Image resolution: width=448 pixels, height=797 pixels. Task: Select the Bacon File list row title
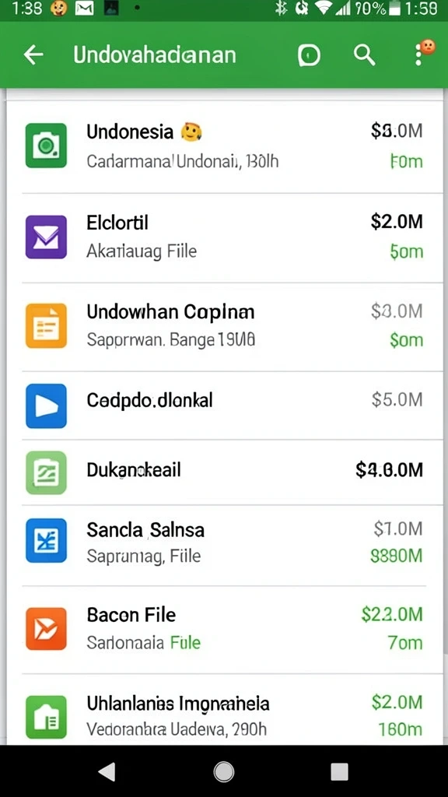[x=131, y=615]
